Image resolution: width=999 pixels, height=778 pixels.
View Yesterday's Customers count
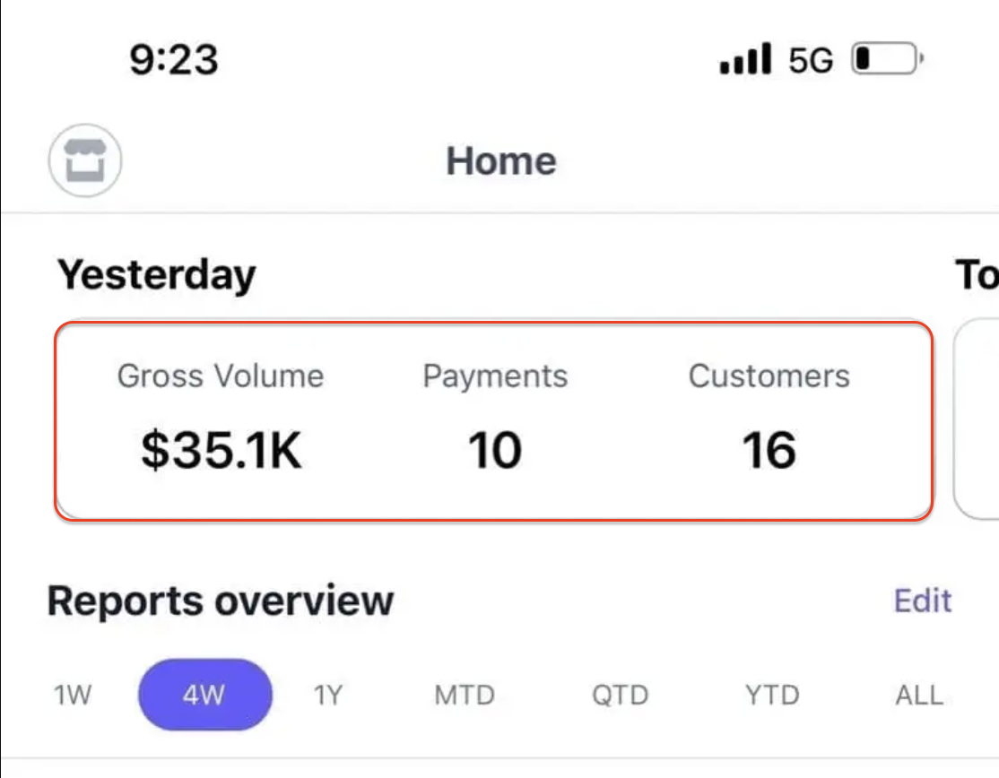point(769,450)
